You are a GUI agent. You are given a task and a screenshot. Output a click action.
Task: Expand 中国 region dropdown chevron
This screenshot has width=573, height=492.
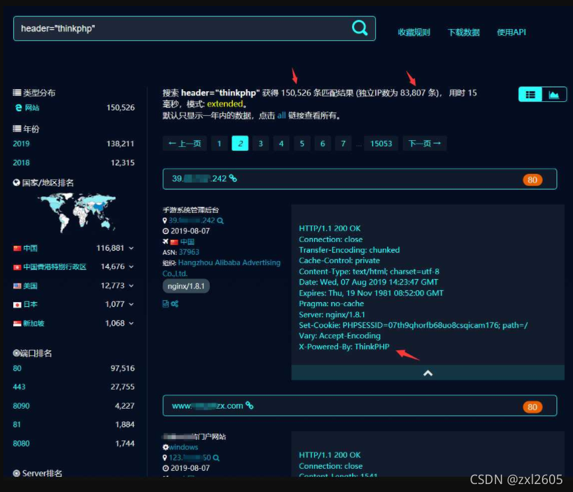click(x=131, y=249)
